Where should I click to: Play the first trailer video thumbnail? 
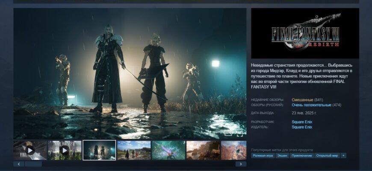[x=30, y=150]
